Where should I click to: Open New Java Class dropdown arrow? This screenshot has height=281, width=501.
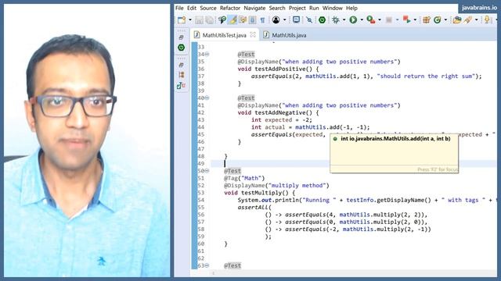(x=445, y=20)
